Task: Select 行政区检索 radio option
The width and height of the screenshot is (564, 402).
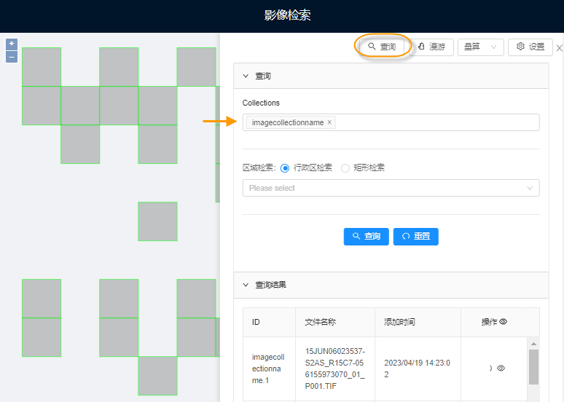Action: [x=285, y=167]
